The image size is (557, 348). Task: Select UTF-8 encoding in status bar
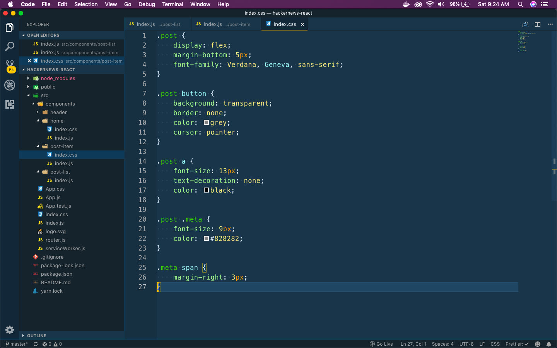coord(466,344)
